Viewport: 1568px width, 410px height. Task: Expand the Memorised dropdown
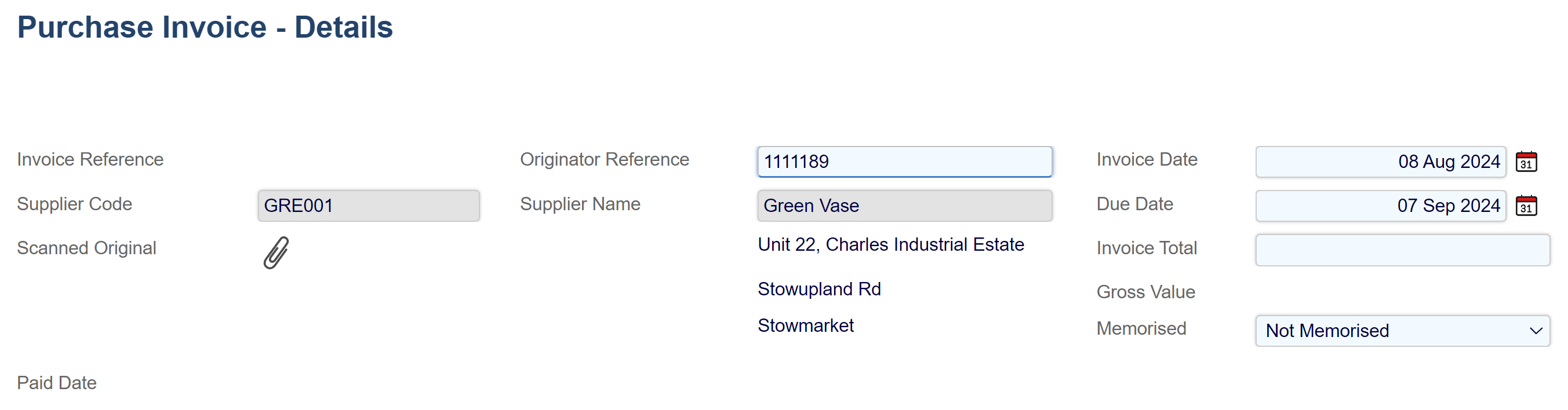pos(1402,330)
